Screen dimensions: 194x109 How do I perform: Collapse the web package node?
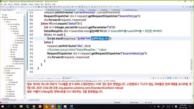pos(9,57)
